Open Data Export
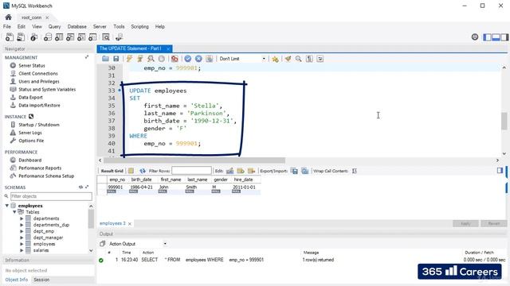The image size is (510, 286). click(x=30, y=97)
